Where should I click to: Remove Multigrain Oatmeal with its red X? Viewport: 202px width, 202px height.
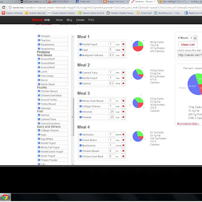coord(123,55)
